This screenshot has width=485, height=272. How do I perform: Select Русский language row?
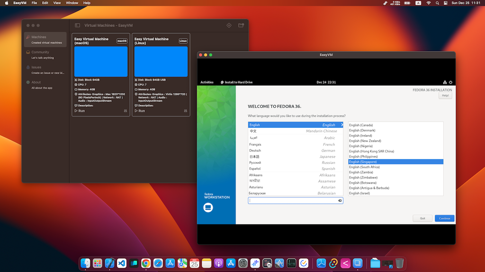pos(296,162)
